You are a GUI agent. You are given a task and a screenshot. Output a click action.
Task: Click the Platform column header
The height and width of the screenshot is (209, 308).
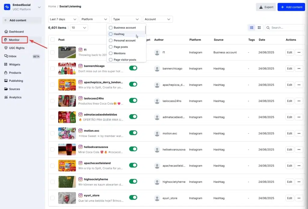(195, 40)
